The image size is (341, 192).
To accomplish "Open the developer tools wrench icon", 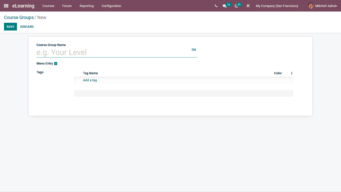I will [248, 6].
